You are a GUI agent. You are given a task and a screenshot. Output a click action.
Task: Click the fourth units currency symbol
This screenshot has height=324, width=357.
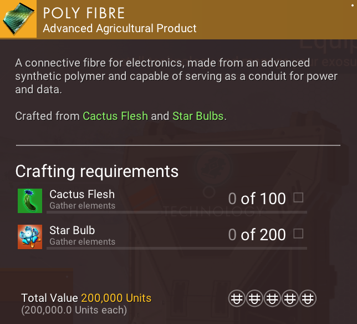coord(290,298)
